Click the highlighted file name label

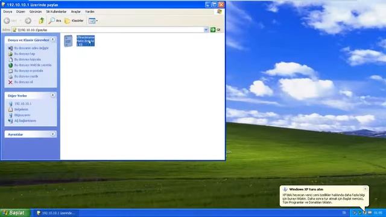coord(86,41)
